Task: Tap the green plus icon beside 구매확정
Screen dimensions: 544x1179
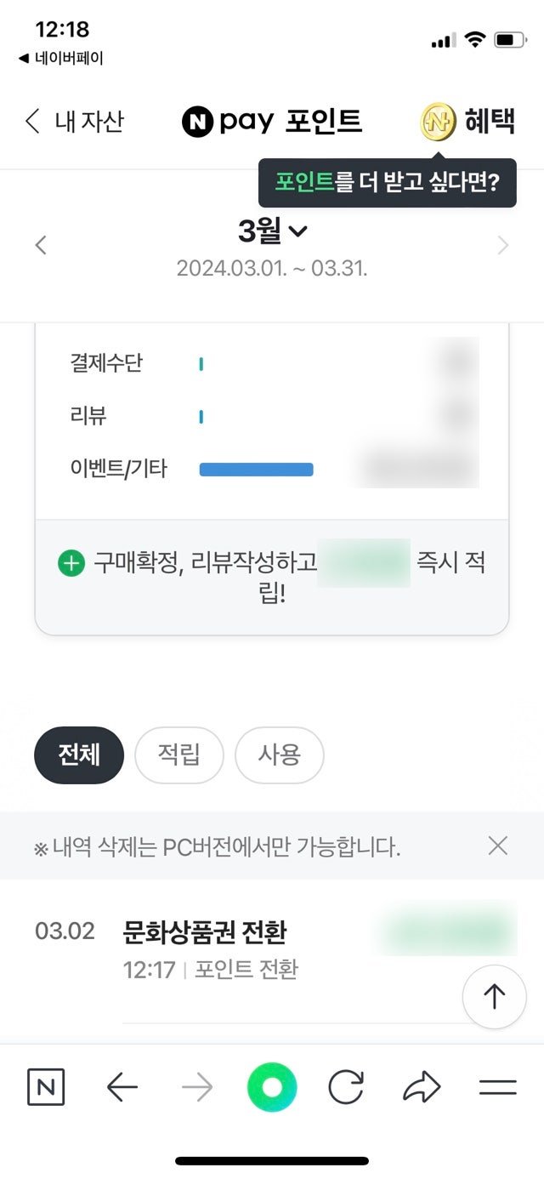Action: tap(71, 563)
